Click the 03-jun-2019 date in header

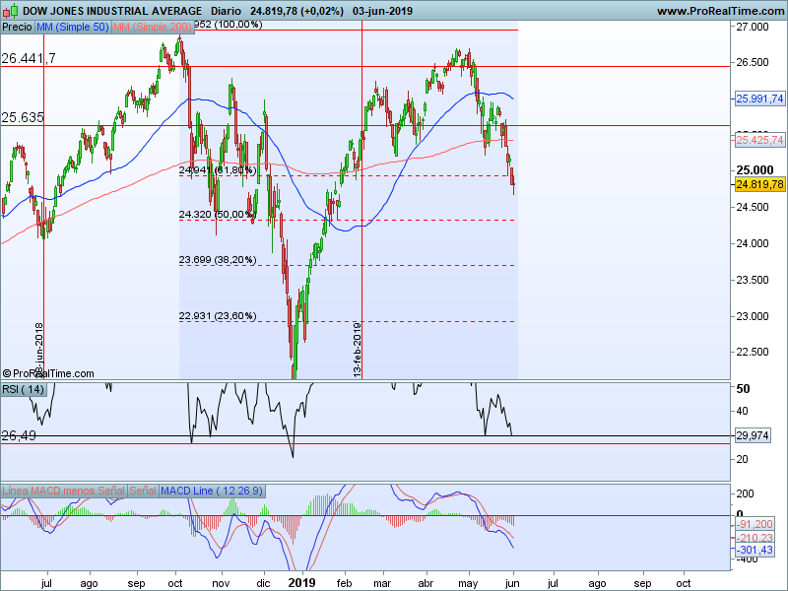[382, 11]
